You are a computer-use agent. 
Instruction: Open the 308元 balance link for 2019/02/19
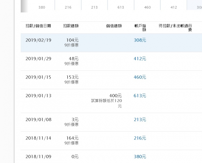[140, 40]
